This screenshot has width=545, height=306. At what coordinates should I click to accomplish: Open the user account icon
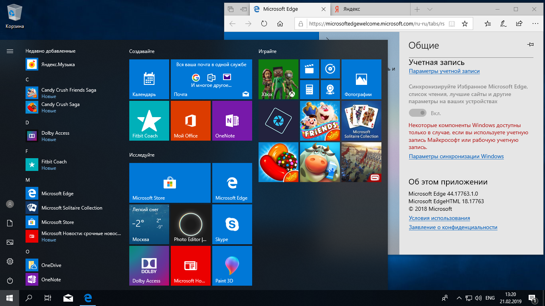(x=10, y=204)
